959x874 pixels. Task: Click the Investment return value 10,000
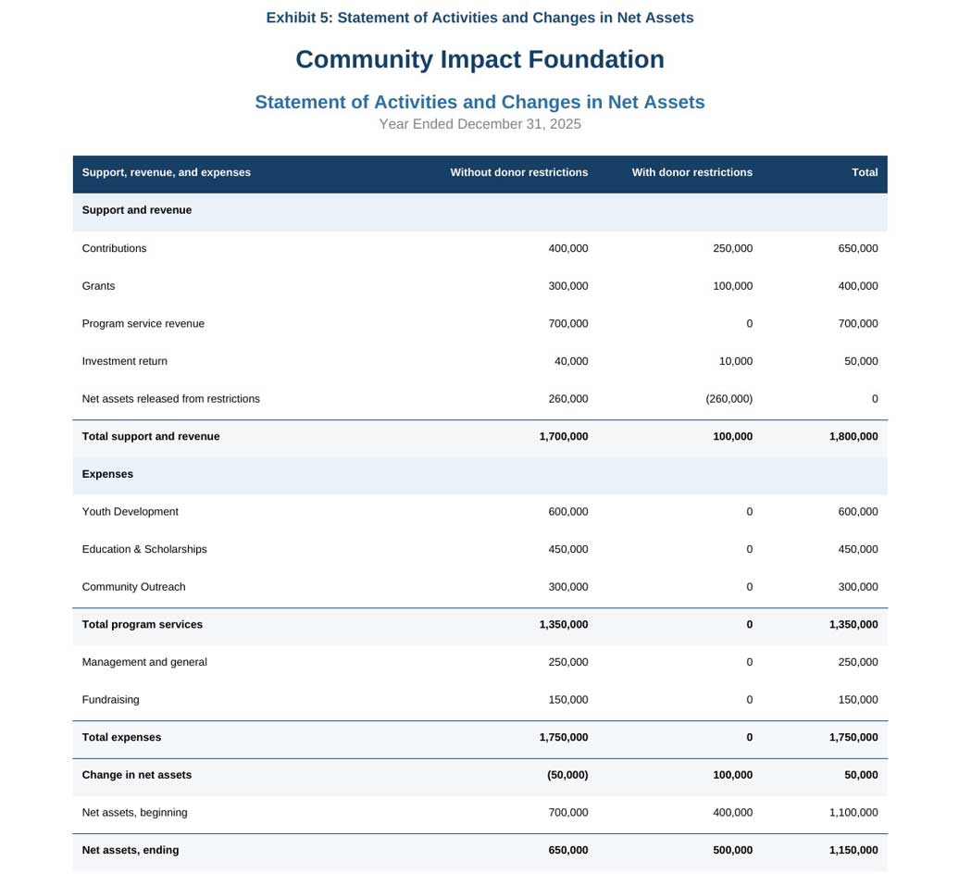pyautogui.click(x=736, y=361)
